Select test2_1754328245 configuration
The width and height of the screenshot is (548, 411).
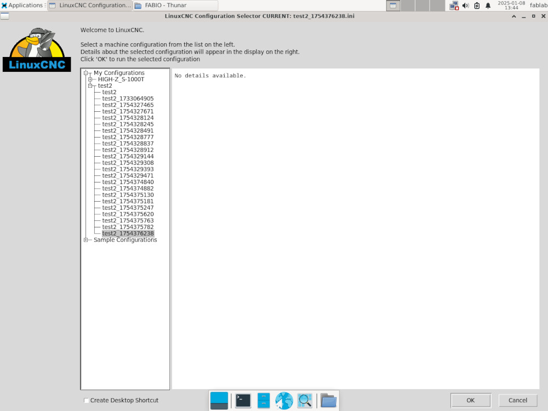(128, 124)
